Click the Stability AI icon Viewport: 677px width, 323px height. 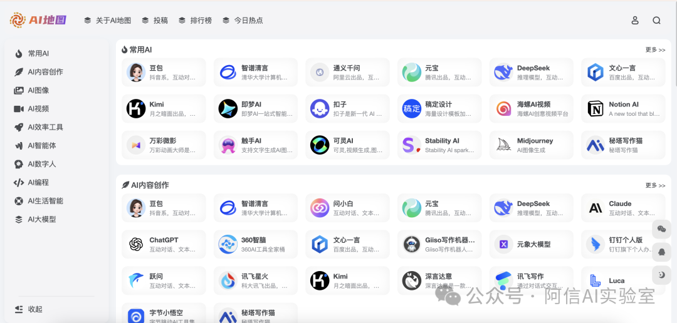411,145
